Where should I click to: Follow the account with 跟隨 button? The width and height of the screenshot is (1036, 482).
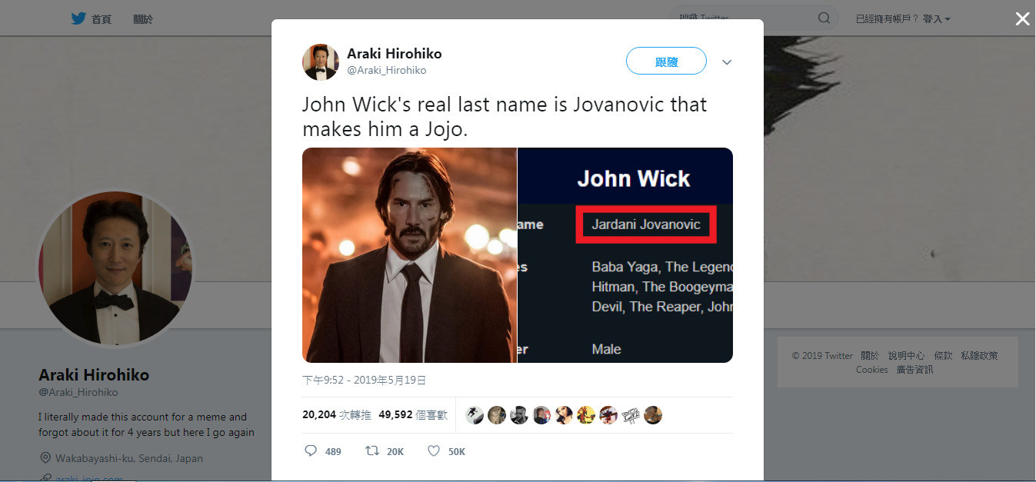(666, 61)
